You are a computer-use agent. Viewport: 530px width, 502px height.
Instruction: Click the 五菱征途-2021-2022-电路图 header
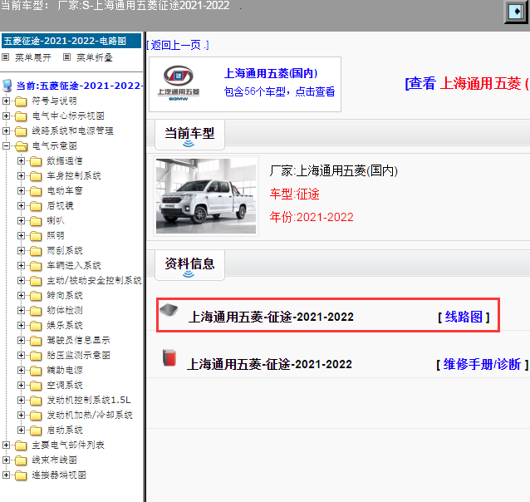[x=71, y=41]
